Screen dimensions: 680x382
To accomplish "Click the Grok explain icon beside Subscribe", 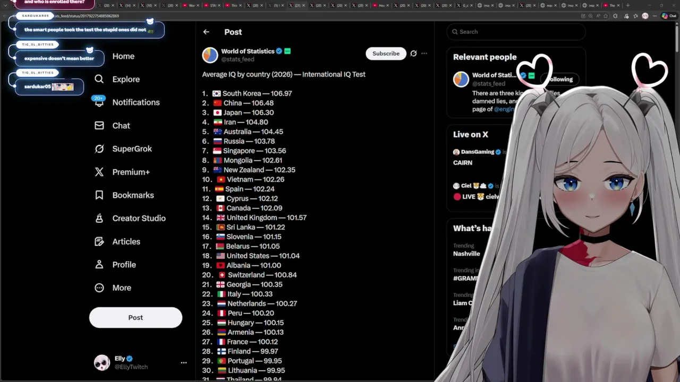I will pos(413,53).
